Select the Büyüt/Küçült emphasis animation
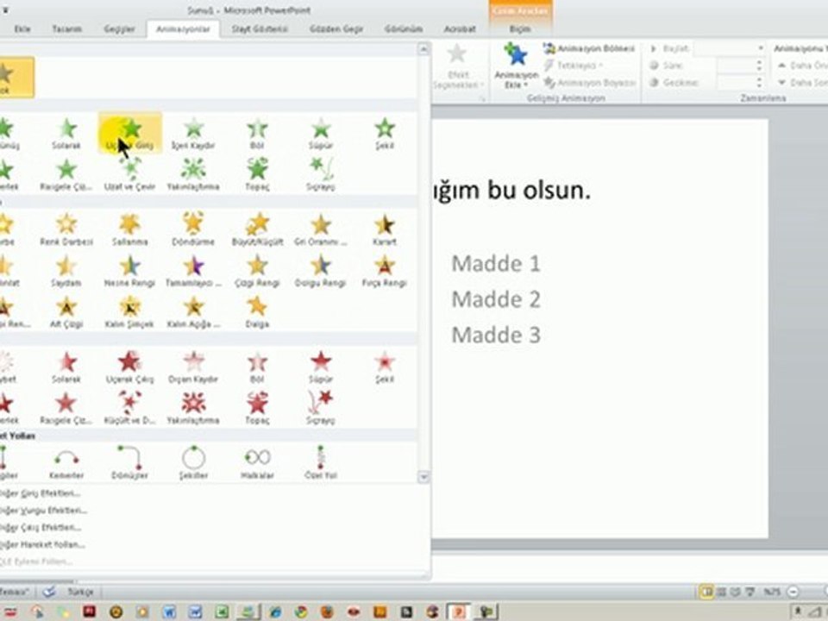 (257, 229)
